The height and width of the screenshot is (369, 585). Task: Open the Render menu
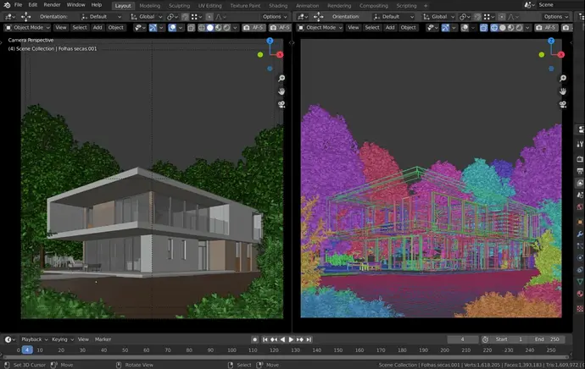[x=52, y=5]
